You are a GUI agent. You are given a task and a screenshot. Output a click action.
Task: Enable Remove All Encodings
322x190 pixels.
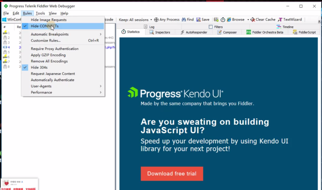[63, 61]
